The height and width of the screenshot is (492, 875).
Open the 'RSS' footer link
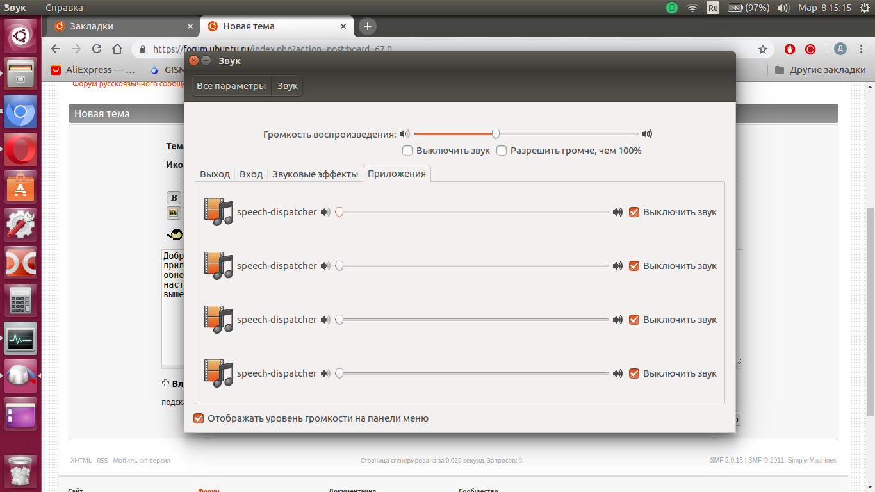tap(102, 460)
